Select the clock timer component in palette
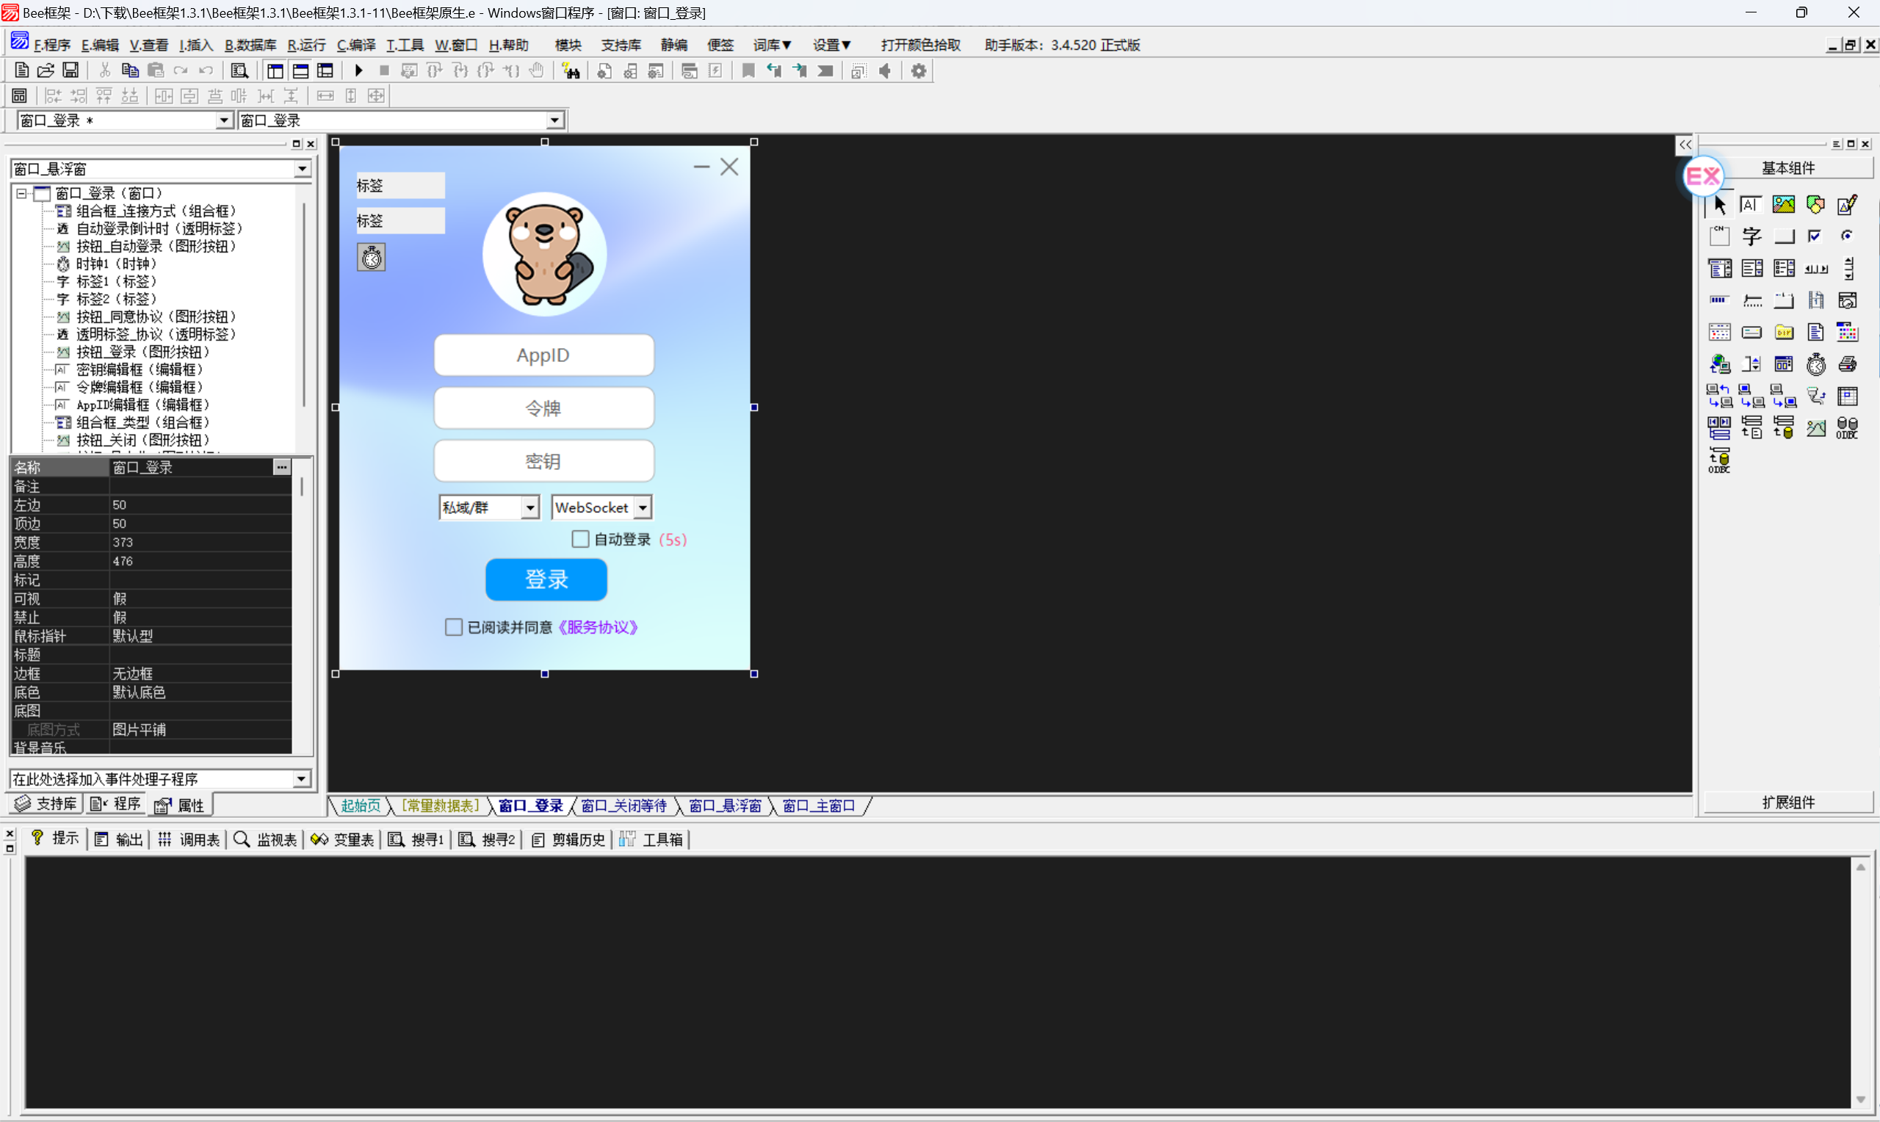 coord(1816,364)
